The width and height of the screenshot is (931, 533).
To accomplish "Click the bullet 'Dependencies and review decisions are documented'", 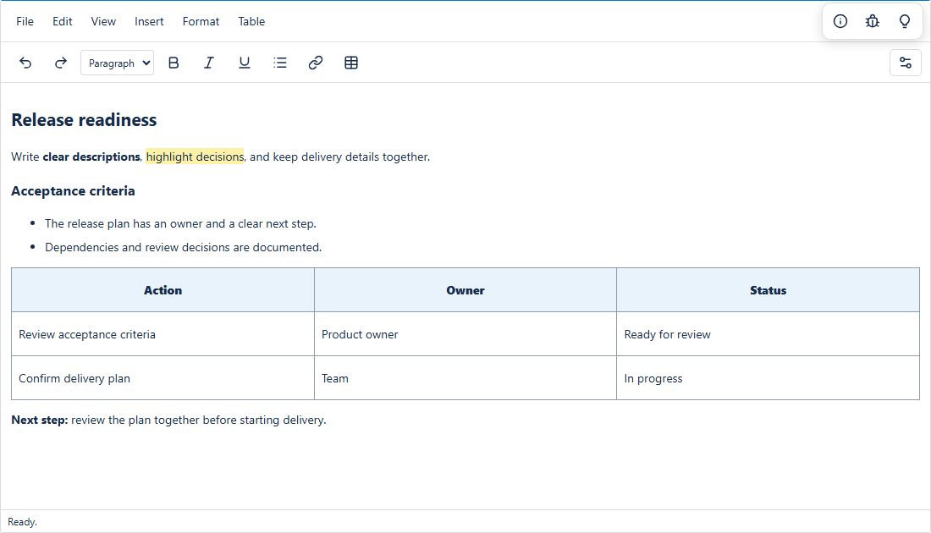I will coord(184,248).
